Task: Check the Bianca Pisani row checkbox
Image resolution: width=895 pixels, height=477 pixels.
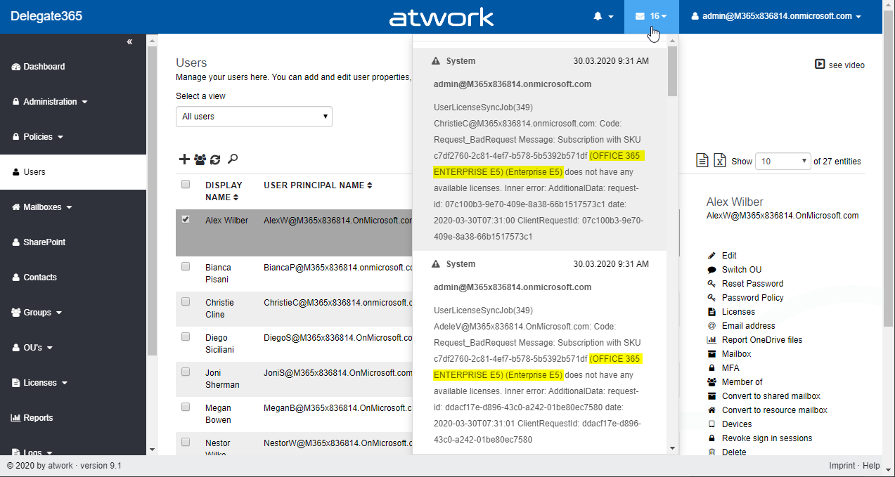Action: (186, 266)
